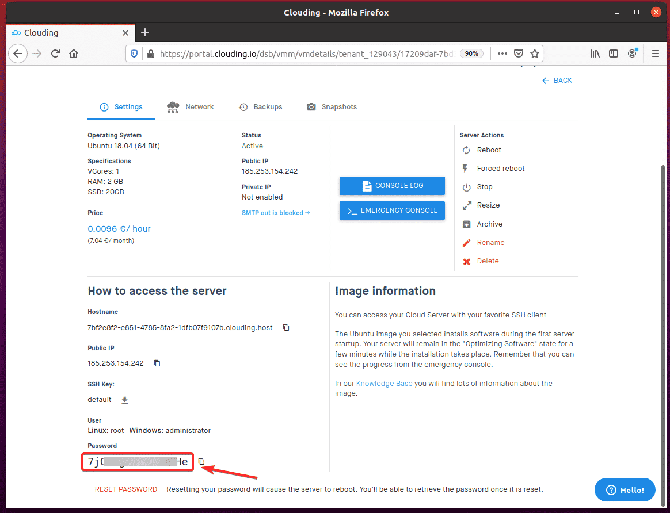Open Firefox hamburger menu
670x513 pixels.
point(655,54)
